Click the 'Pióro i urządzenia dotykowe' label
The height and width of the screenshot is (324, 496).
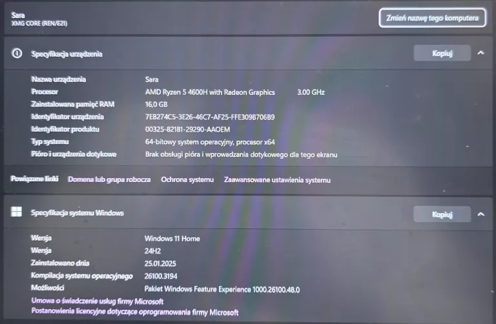click(x=74, y=154)
